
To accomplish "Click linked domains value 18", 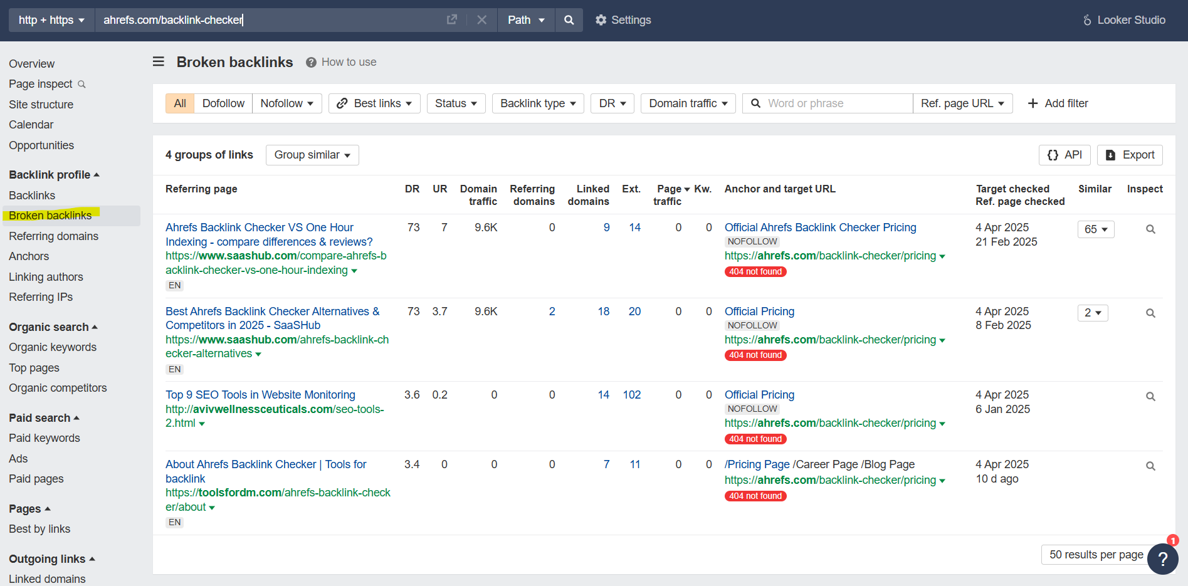I will pyautogui.click(x=603, y=311).
